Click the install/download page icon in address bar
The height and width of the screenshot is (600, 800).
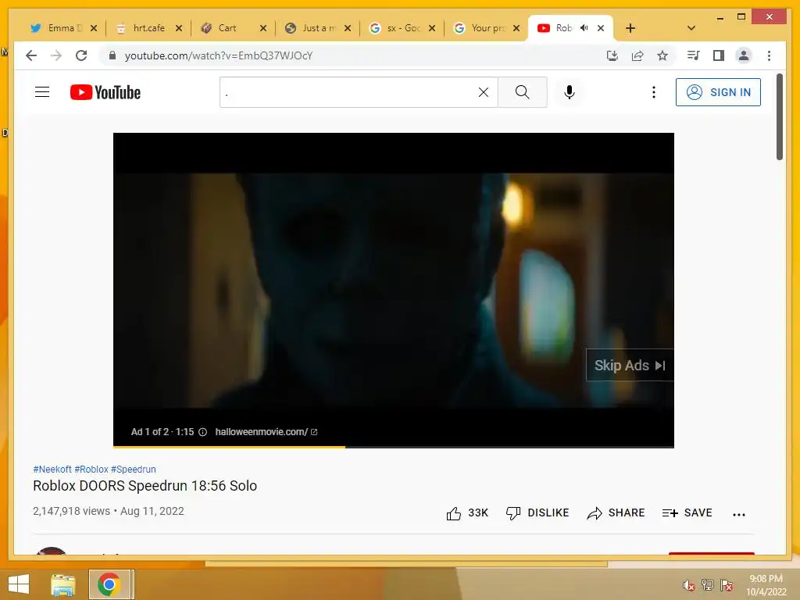tap(612, 55)
